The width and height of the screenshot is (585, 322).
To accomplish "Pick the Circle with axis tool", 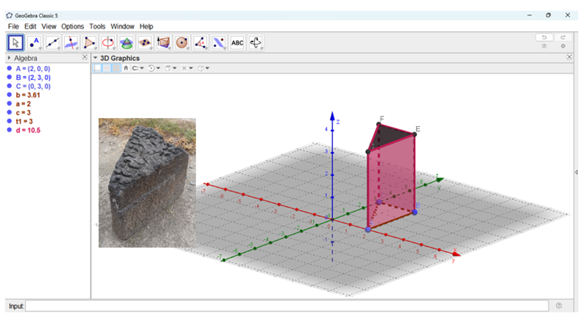I will coord(108,43).
